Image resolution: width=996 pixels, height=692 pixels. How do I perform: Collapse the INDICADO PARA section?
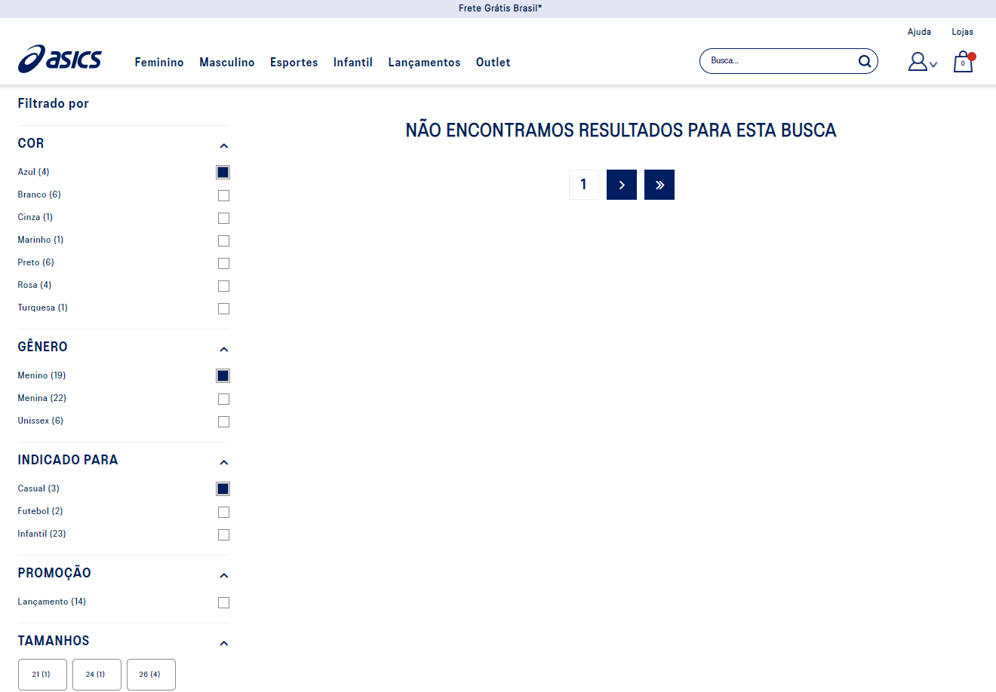(x=223, y=462)
